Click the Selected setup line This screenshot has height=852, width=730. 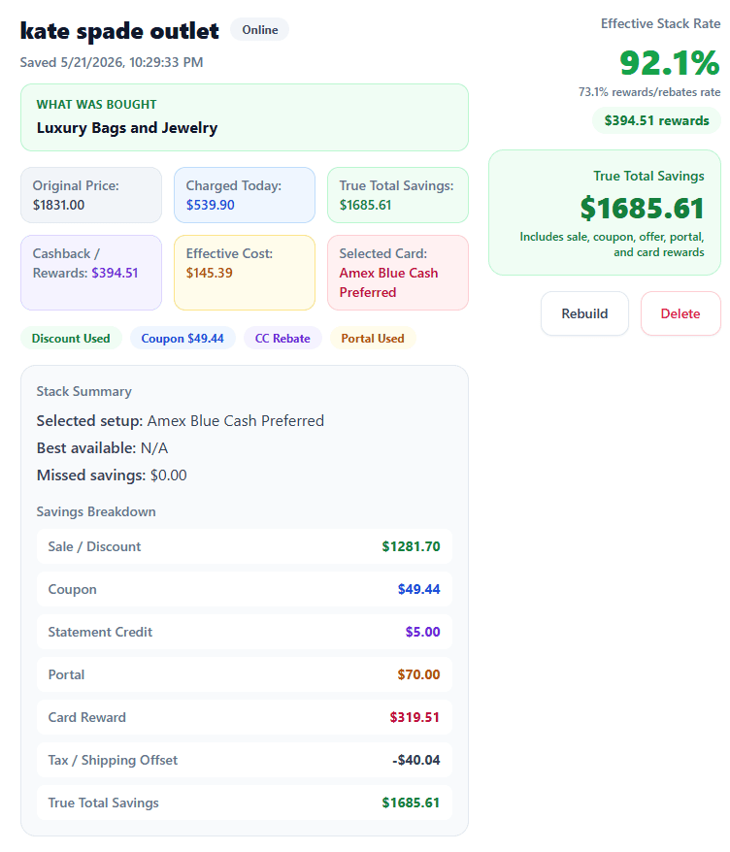click(x=180, y=420)
